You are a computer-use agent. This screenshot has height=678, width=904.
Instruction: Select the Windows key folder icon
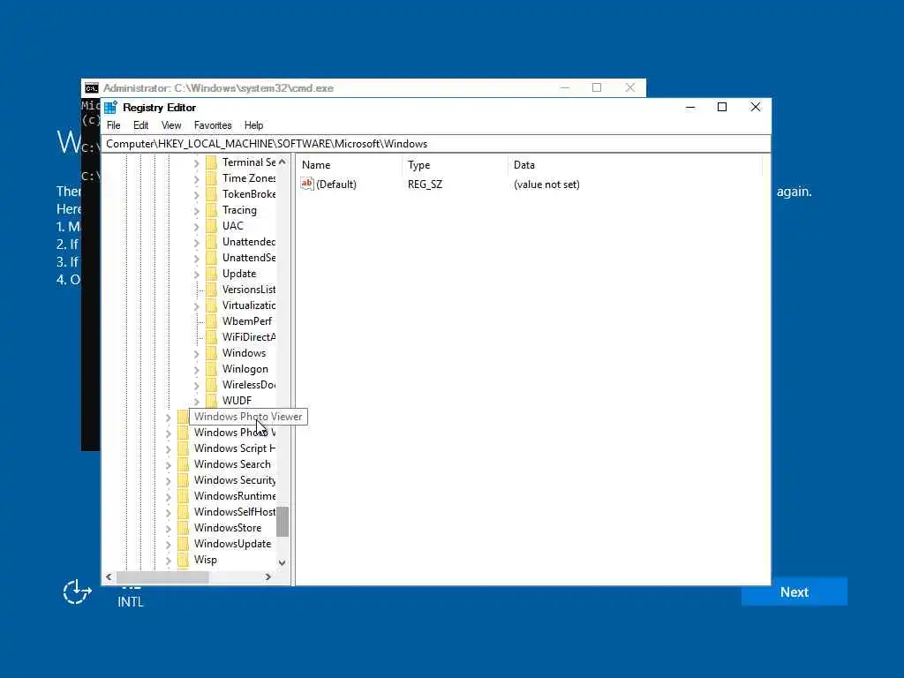point(212,353)
